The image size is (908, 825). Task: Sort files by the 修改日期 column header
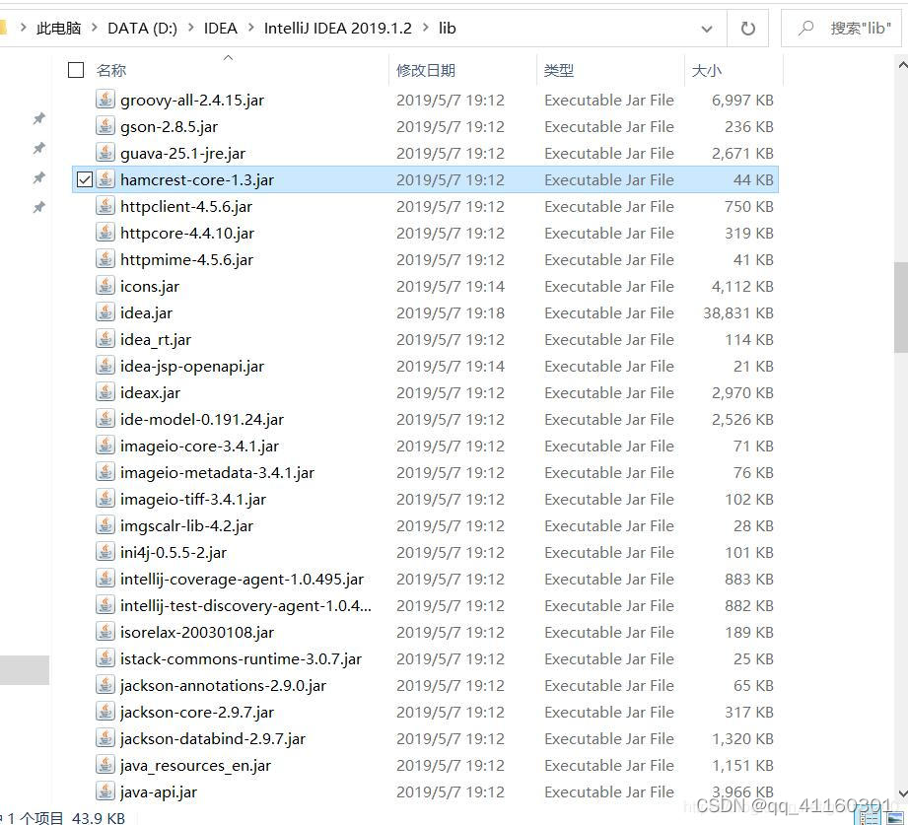426,70
